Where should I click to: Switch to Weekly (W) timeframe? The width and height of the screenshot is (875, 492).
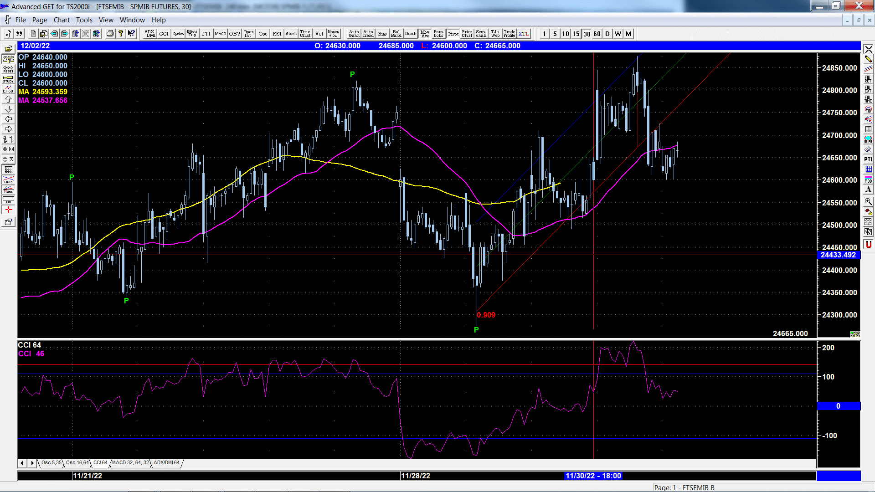pos(618,34)
